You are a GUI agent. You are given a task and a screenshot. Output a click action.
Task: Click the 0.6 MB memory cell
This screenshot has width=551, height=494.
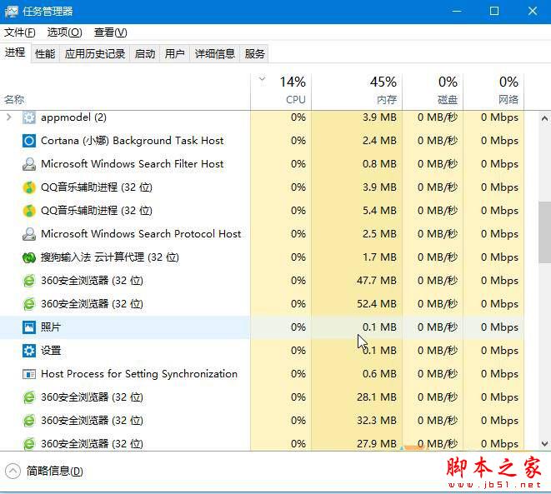[357, 374]
